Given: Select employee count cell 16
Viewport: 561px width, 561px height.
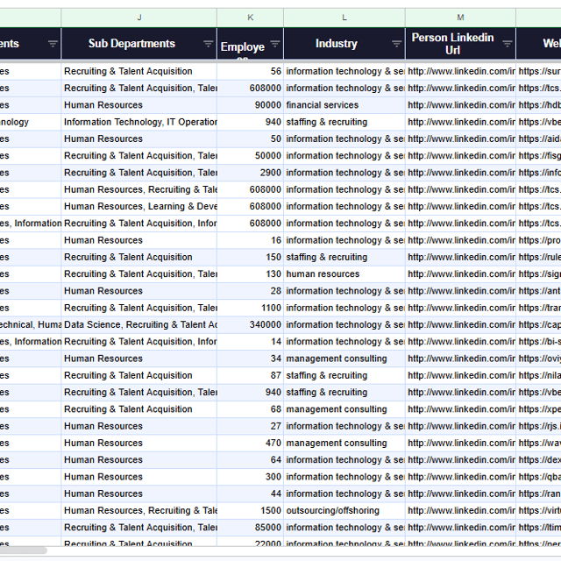Looking at the screenshot, I should [250, 240].
